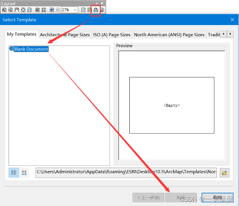239x206 pixels.
Task: Click the 上一步(B) back button
Action: [x=148, y=198]
